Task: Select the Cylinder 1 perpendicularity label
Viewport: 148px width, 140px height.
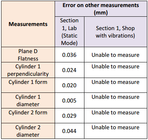Action: (x=28, y=70)
